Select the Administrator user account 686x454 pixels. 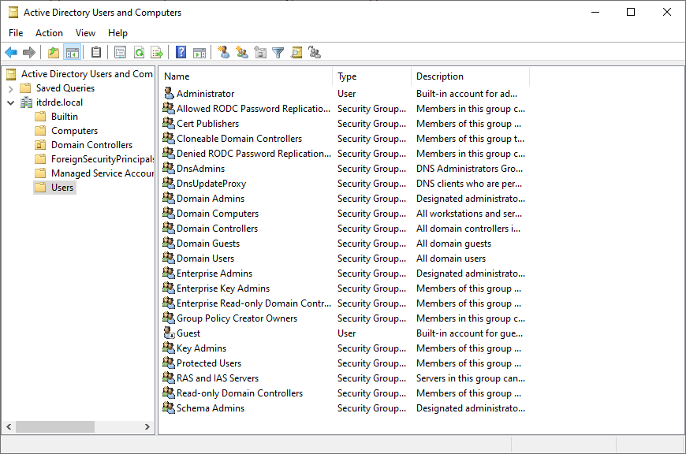pos(205,94)
